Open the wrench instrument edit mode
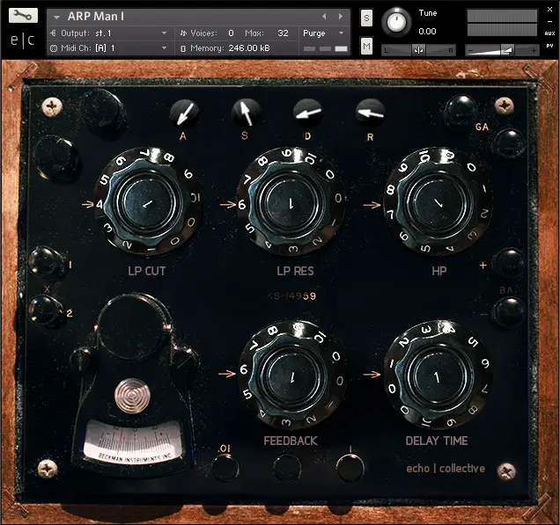560x525 pixels. [23, 16]
